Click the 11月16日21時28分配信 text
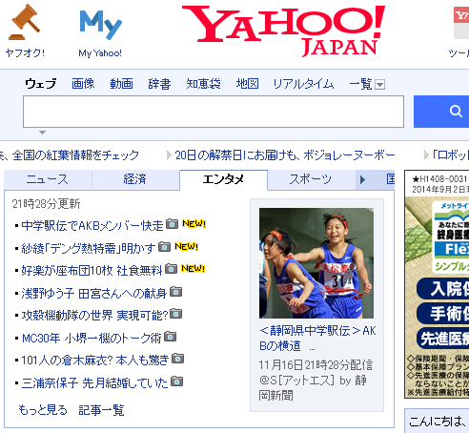This screenshot has height=433, width=469. tap(316, 365)
